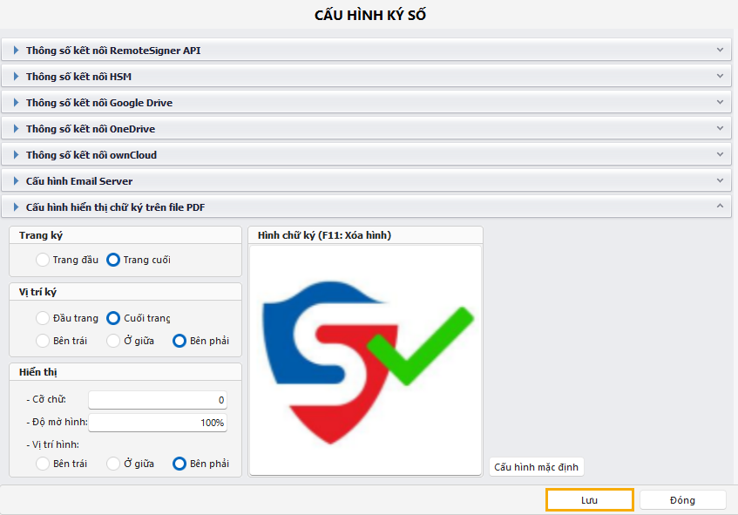Image resolution: width=738 pixels, height=515 pixels.
Task: Save settings with Lưu button
Action: coord(590,500)
